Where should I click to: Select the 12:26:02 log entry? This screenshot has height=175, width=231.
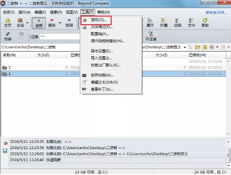point(117,154)
